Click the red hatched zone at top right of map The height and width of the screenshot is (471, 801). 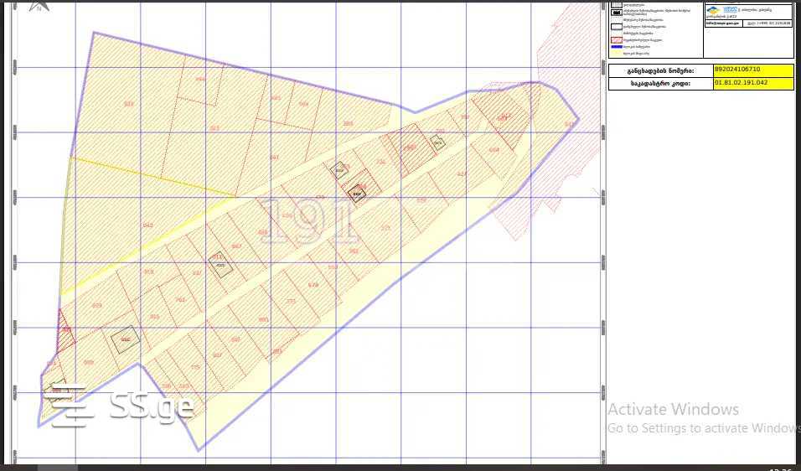pyautogui.click(x=570, y=50)
